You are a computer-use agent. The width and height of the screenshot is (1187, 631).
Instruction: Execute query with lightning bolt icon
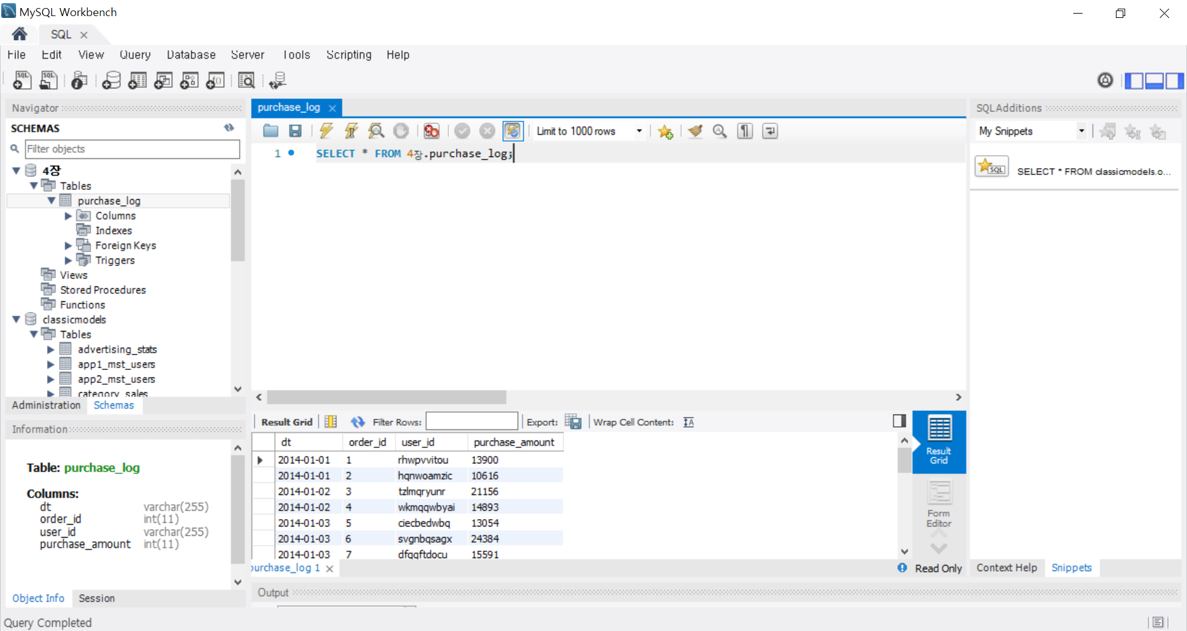326,131
